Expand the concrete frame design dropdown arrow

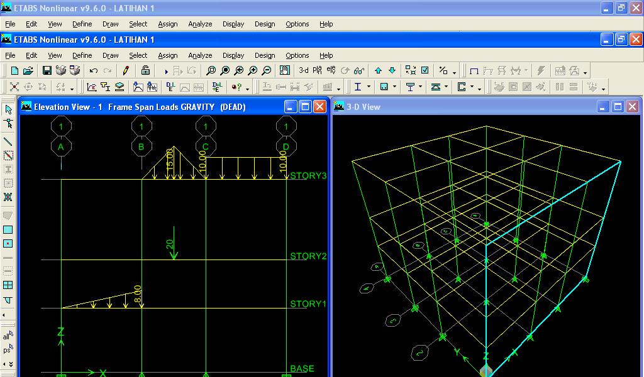(x=395, y=87)
